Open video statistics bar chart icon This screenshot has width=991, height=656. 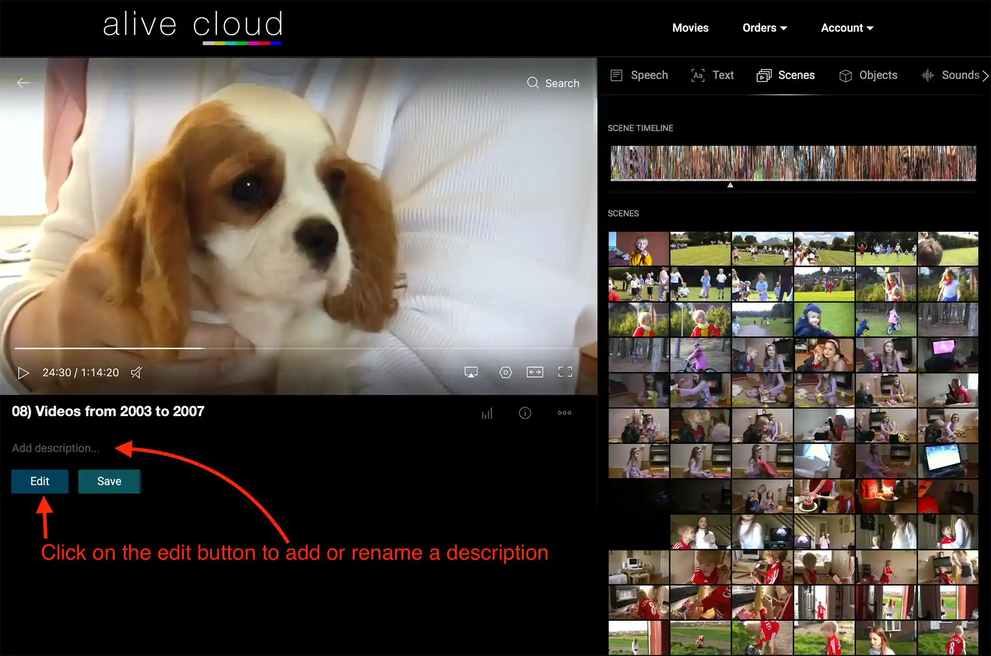[487, 413]
